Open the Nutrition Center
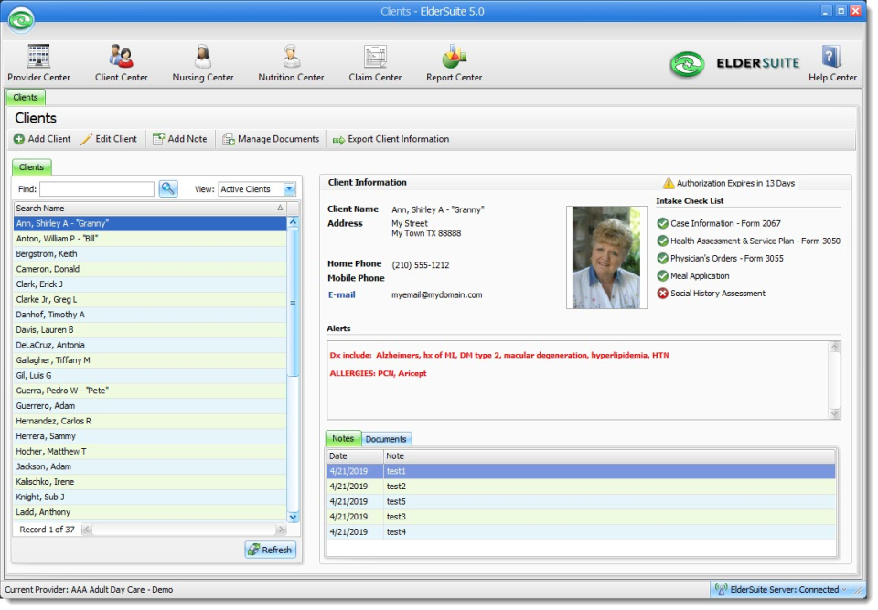Image resolution: width=878 pixels, height=610 pixels. 290,61
